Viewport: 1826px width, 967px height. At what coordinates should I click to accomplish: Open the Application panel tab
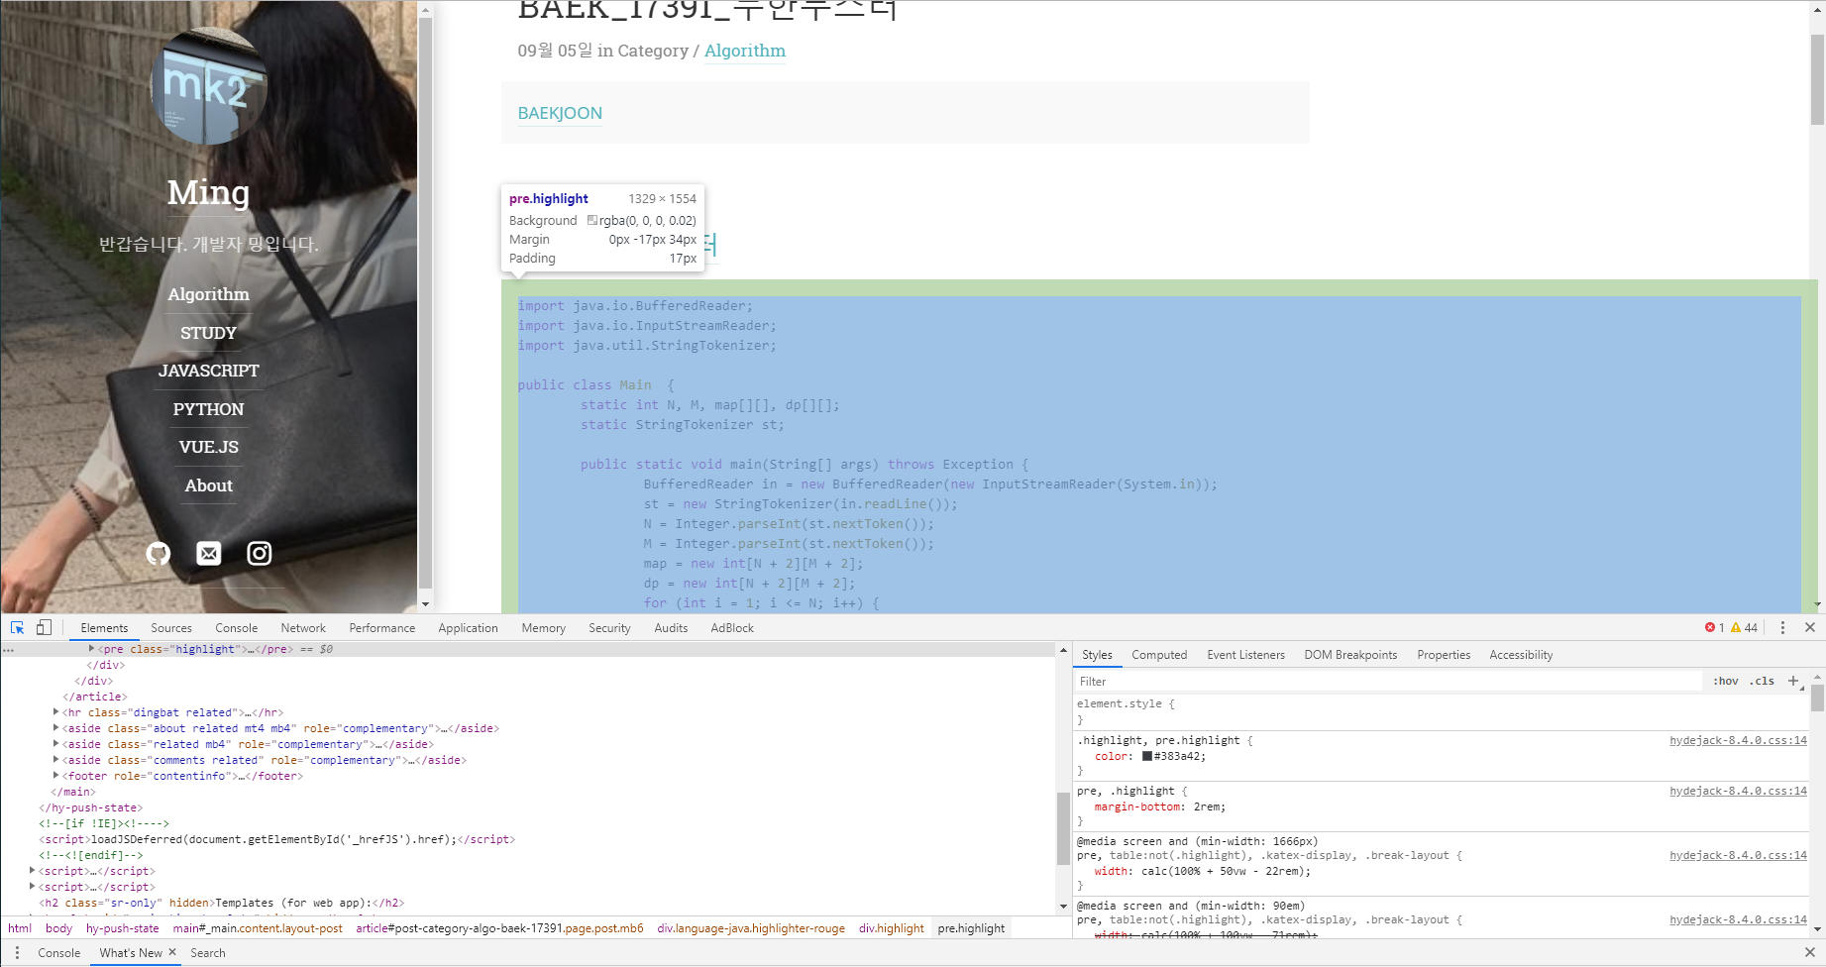coord(468,627)
